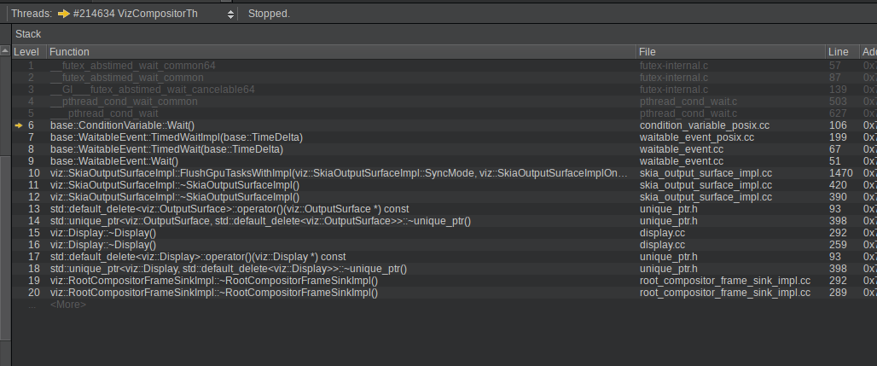Screen dimensions: 877x366
Task: Click the up/down spinner arrows on Threads combo
Action: [230, 14]
